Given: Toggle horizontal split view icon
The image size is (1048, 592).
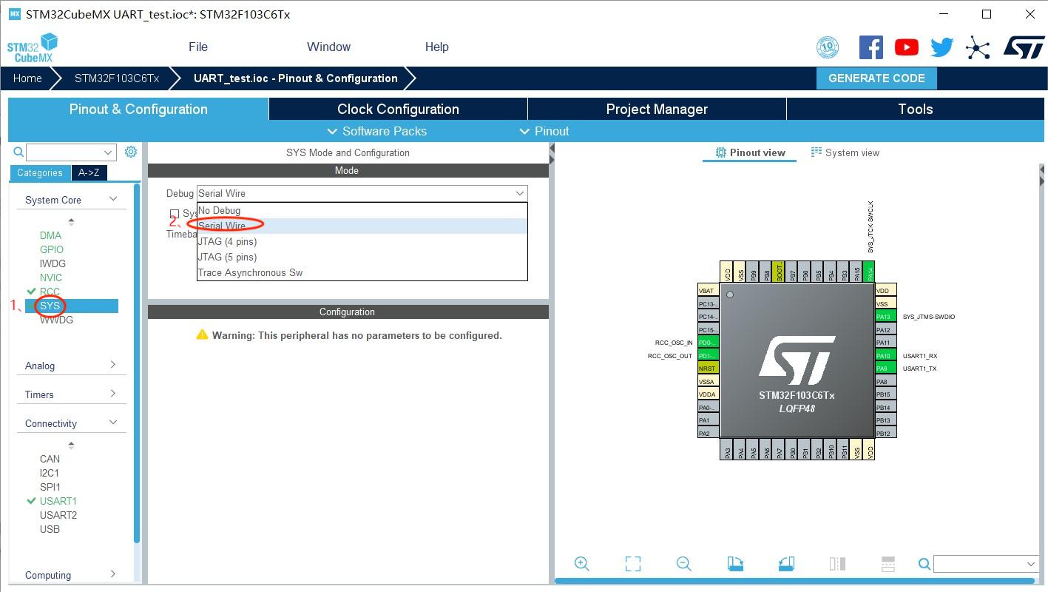Looking at the screenshot, I should 888,564.
